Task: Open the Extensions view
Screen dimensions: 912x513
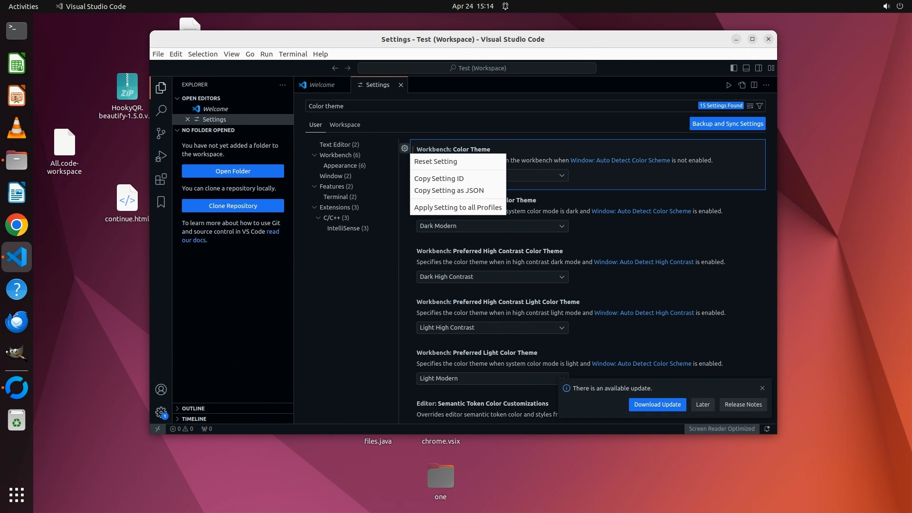Action: (x=161, y=179)
